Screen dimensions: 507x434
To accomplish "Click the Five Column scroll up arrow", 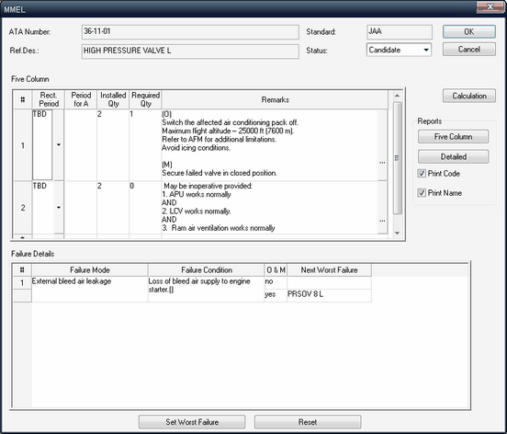I will click(398, 96).
